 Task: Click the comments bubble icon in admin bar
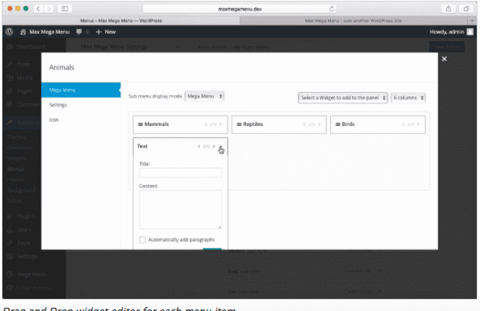tap(79, 32)
